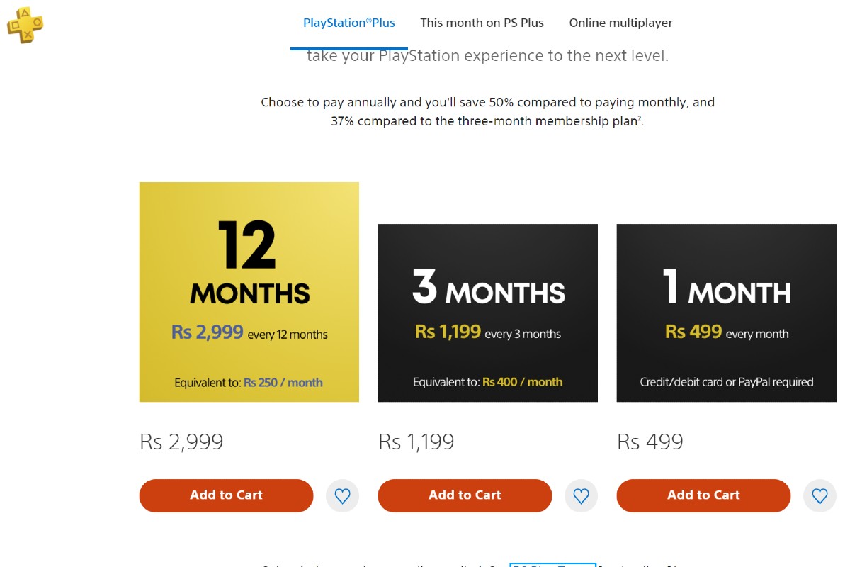Favorite the 1-month plan via heart icon

(x=820, y=496)
